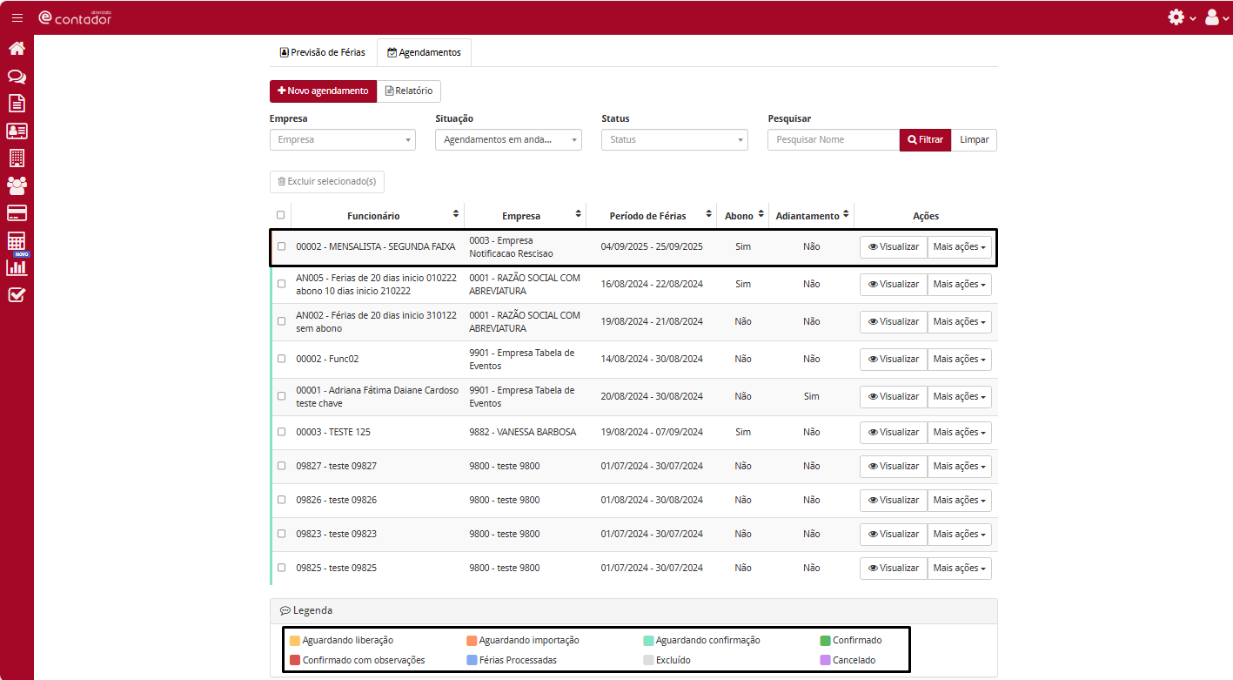Open the settings gear in header
Screen dimensions: 1233x680
coord(1176,17)
